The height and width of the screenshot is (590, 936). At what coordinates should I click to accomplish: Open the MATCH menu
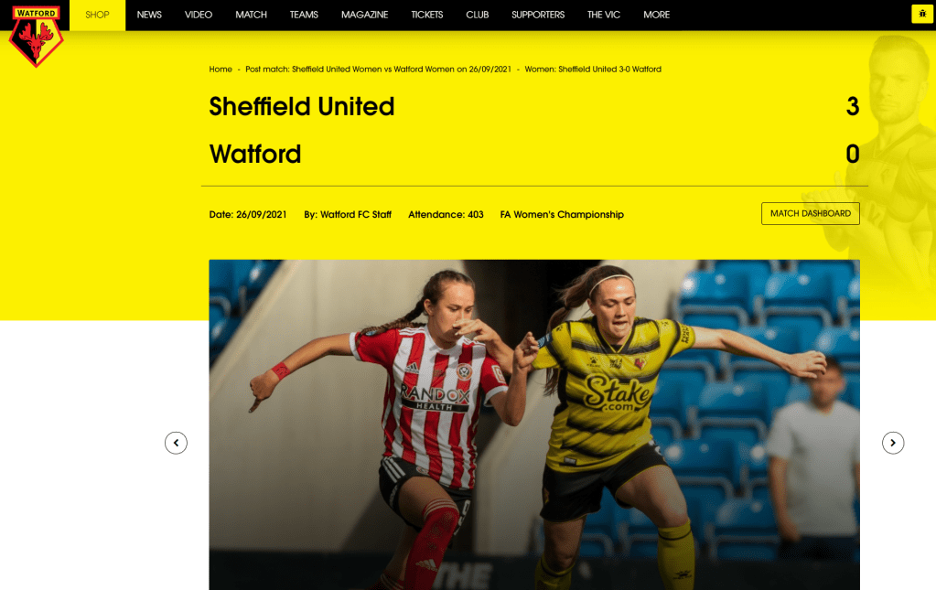251,15
